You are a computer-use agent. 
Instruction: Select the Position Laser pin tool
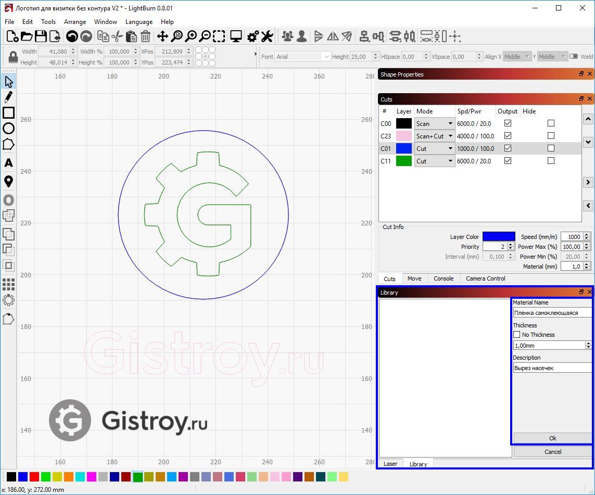tap(8, 181)
